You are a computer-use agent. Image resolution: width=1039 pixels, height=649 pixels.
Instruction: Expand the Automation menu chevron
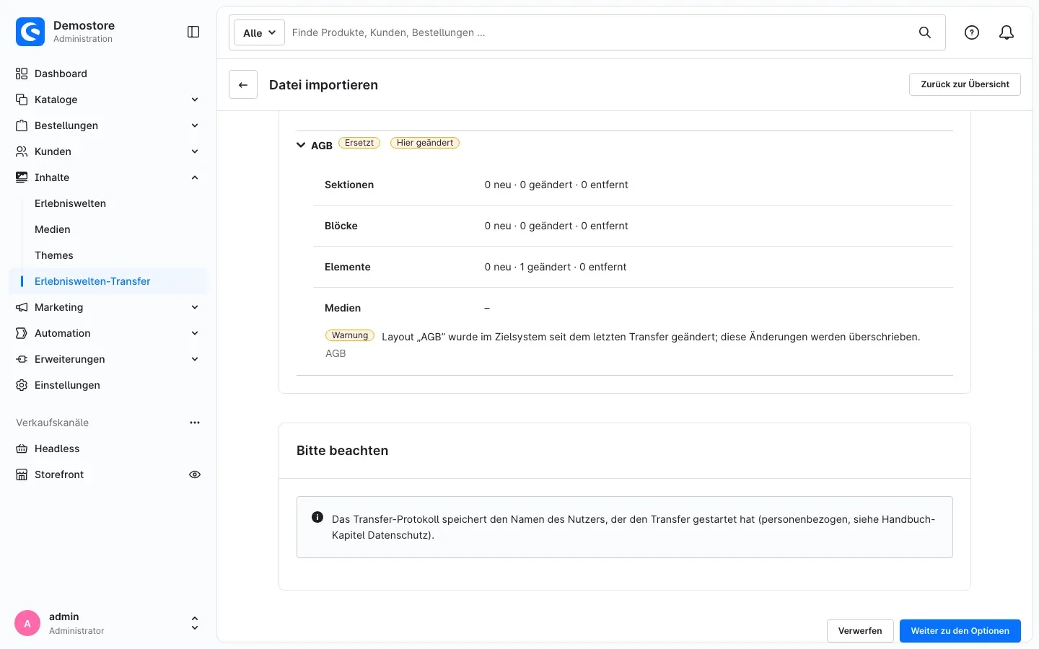195,333
